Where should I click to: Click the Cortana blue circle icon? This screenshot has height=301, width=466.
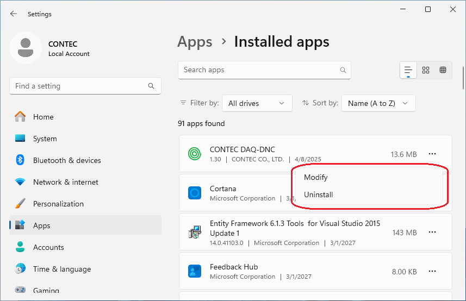click(195, 193)
